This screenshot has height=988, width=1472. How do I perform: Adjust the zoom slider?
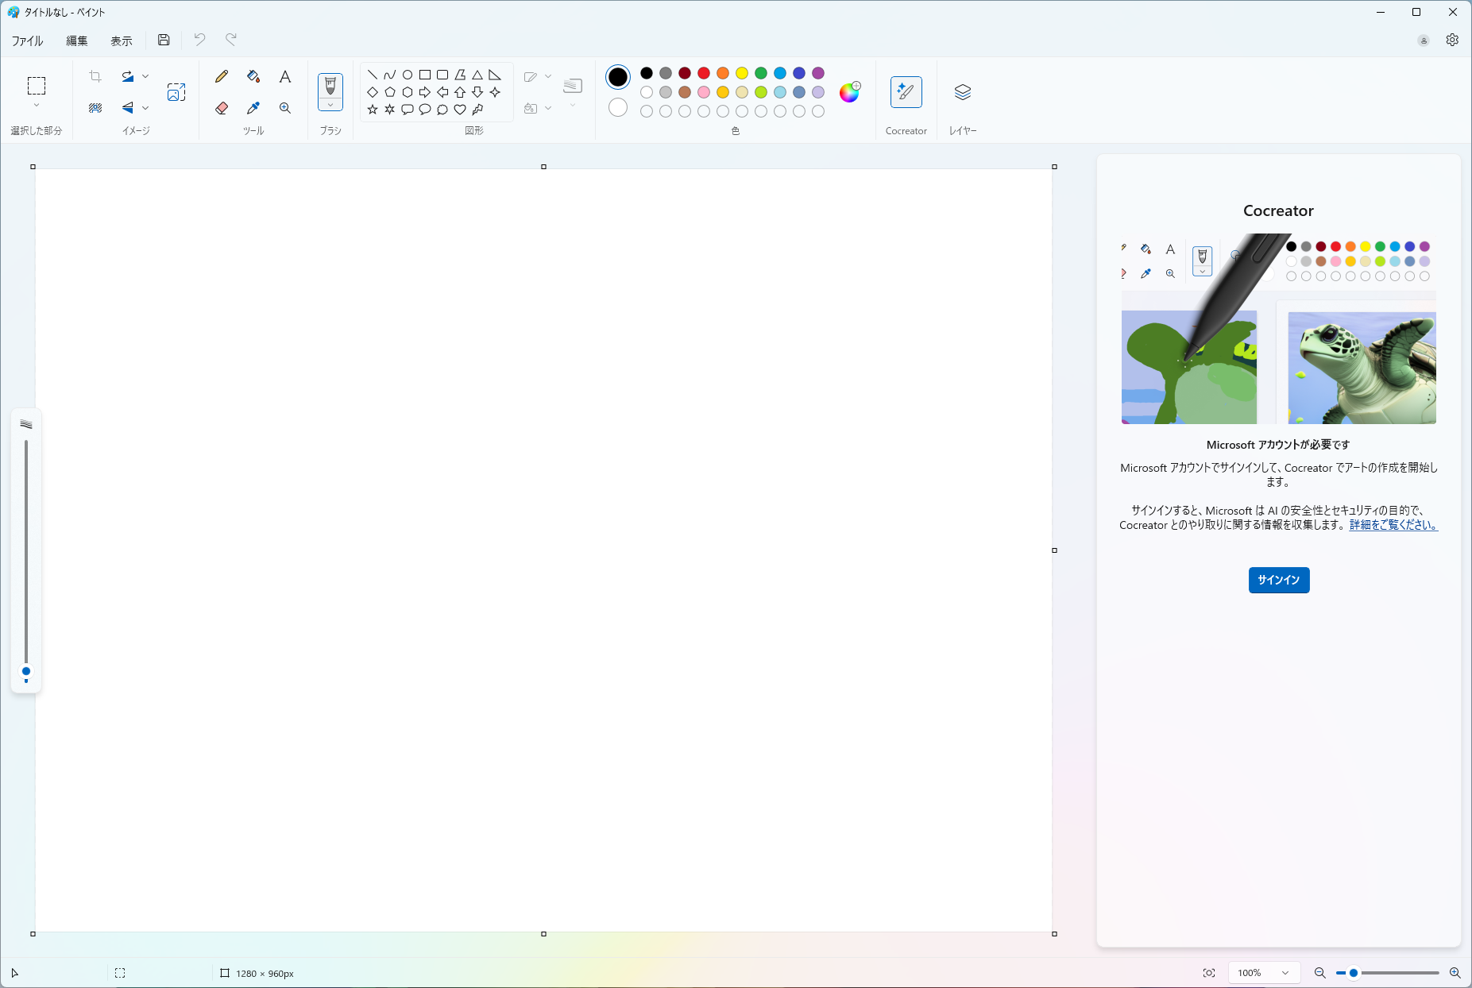click(1354, 972)
